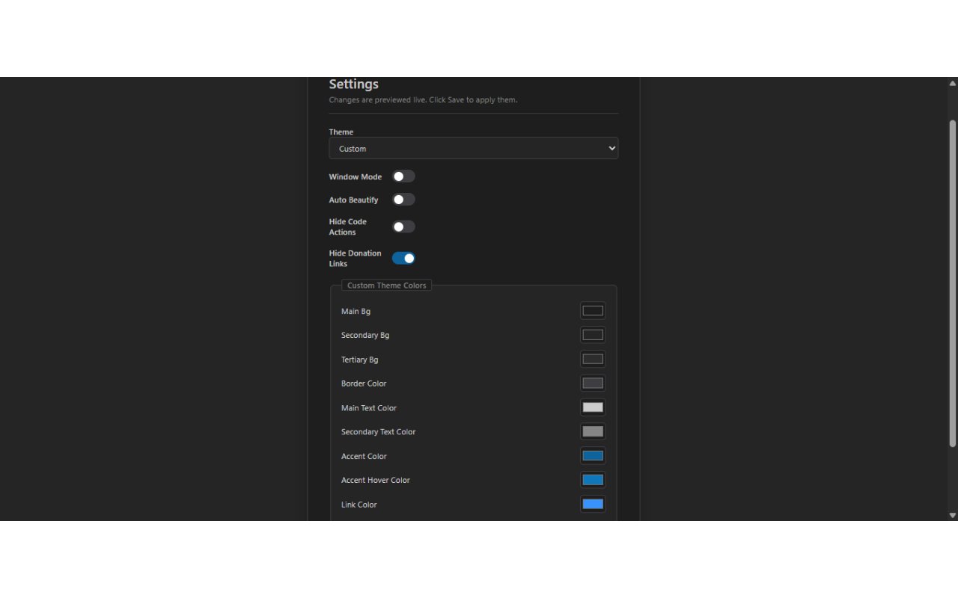Click the Auto Beautify label
958x598 pixels.
click(x=354, y=200)
